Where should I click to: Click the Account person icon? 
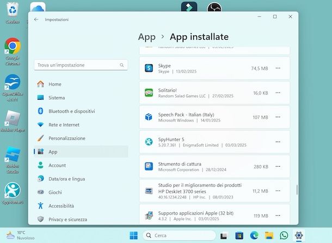click(40, 165)
